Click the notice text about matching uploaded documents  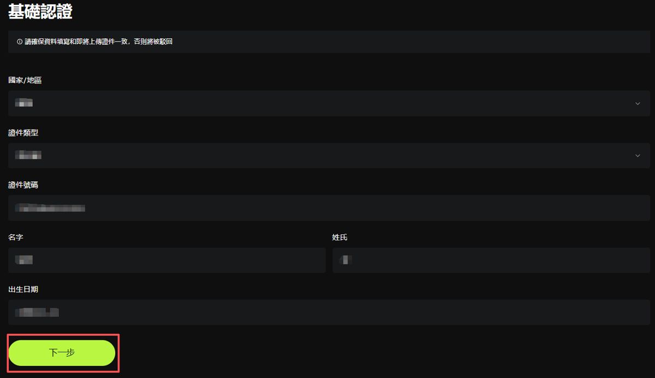click(98, 42)
